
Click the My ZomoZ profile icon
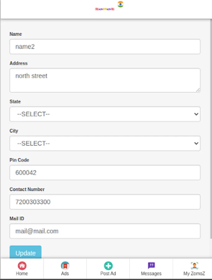coord(194,266)
